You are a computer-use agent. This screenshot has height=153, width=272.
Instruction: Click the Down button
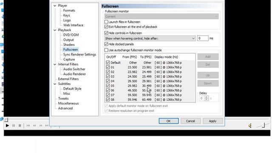pyautogui.click(x=208, y=83)
